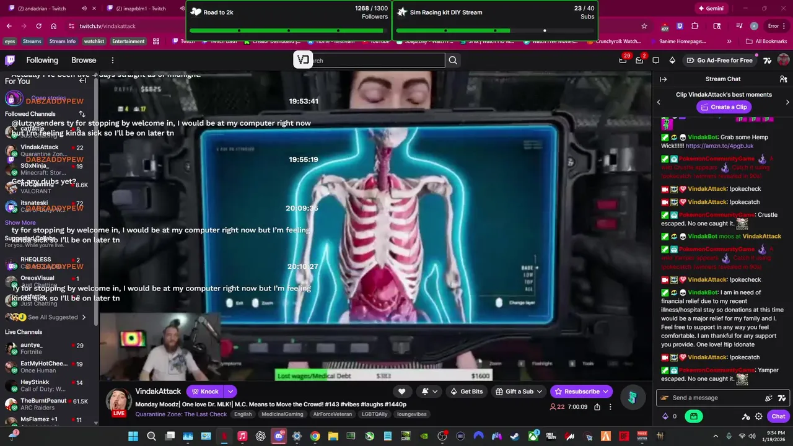
Task: Expand Show More followed channels
Action: pos(20,222)
